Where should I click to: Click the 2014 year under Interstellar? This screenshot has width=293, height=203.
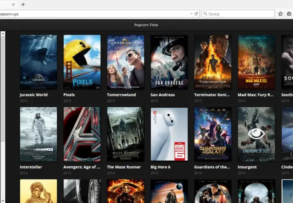coord(24,173)
